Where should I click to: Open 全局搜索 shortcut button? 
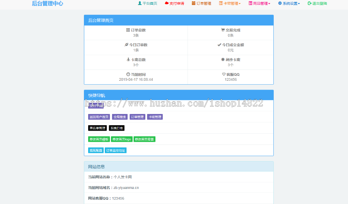pos(120,117)
